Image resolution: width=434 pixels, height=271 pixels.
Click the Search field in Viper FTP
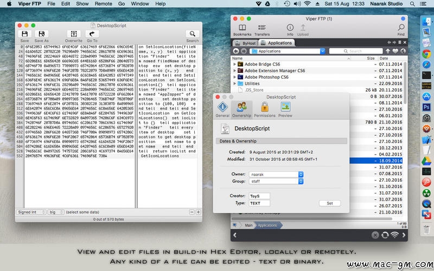pos(356,51)
